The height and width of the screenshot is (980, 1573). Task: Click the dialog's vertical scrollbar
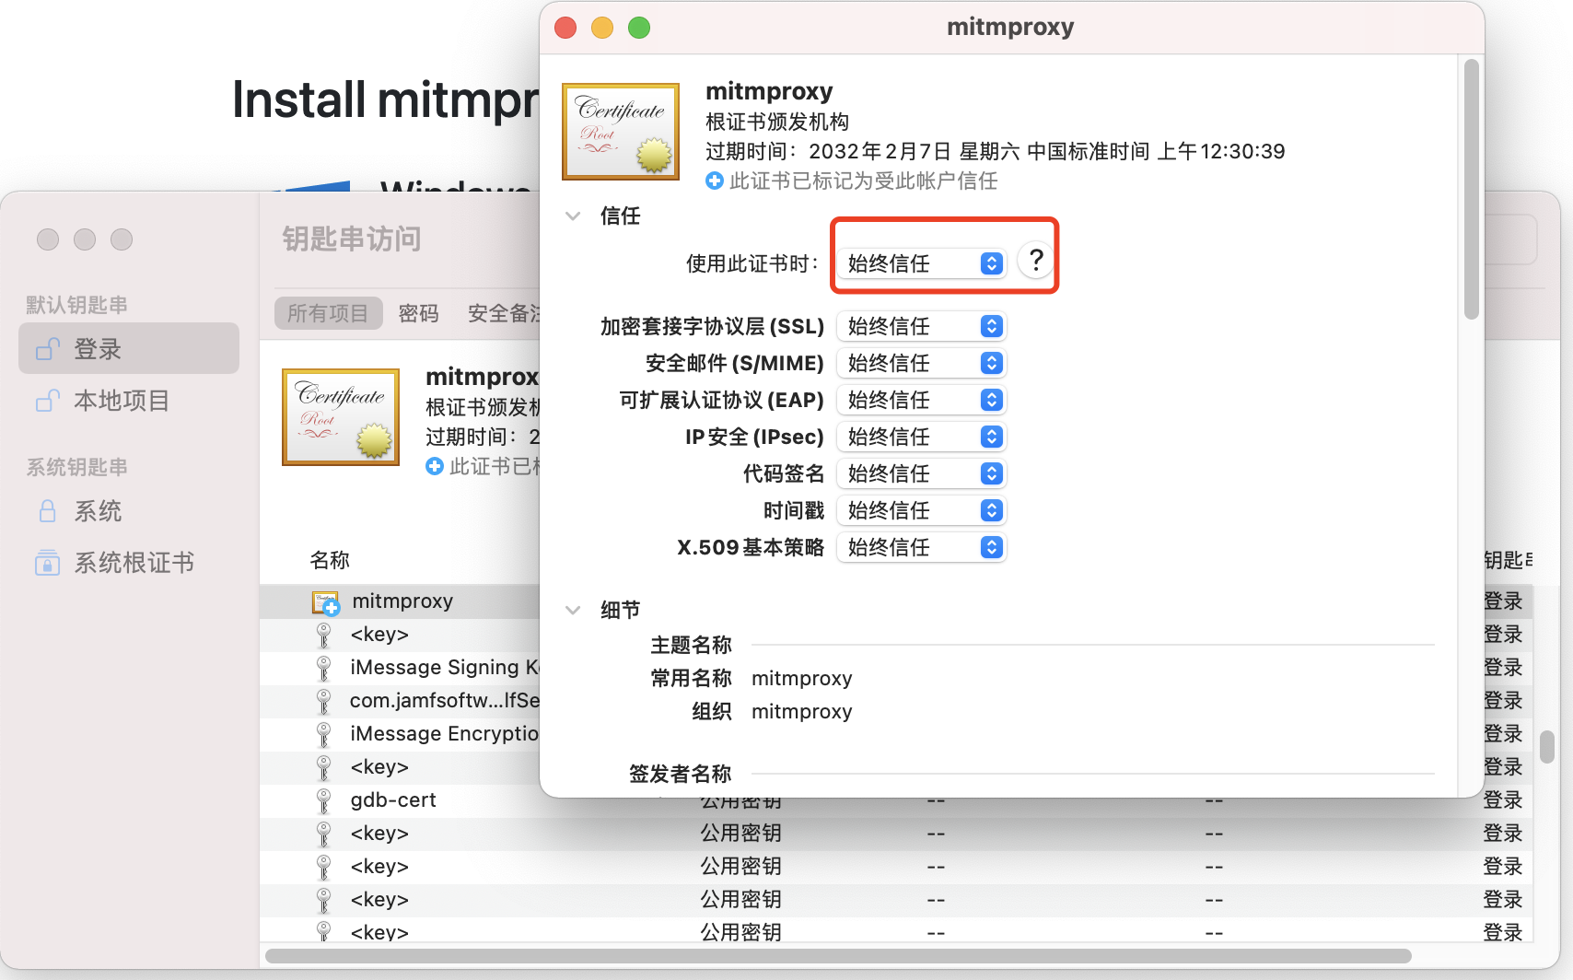1471,190
